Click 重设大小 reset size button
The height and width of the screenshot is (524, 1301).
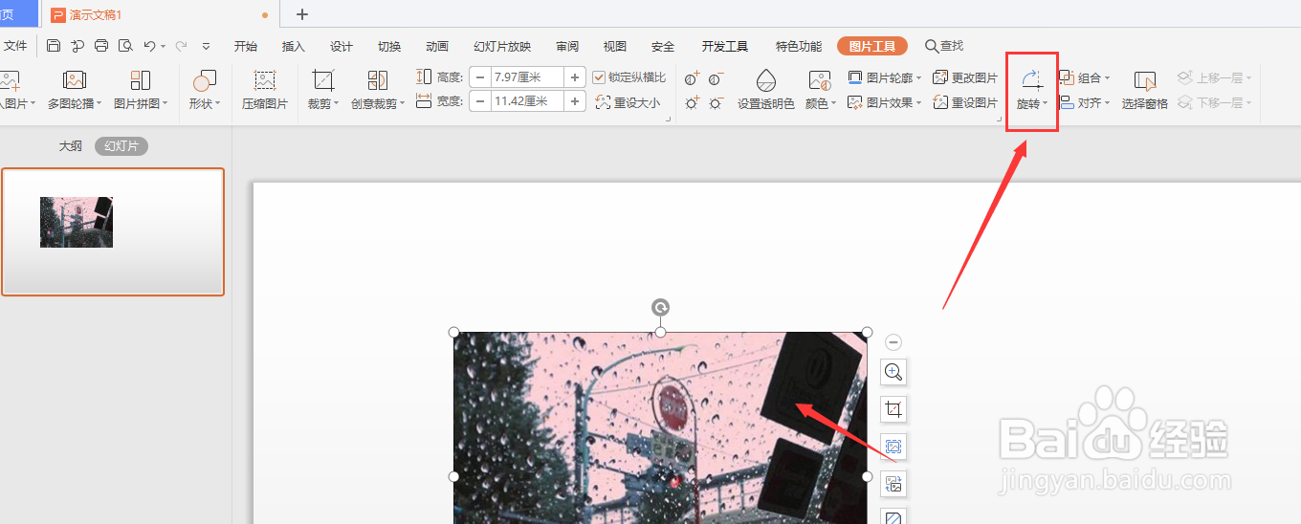click(628, 102)
